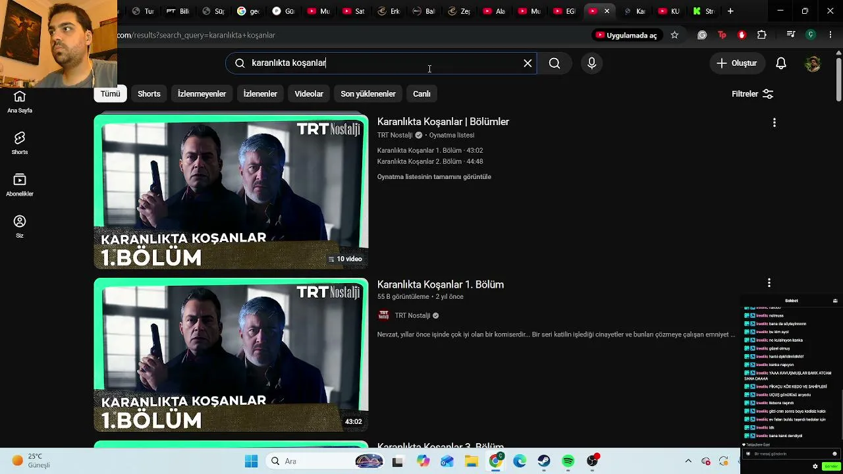
Task: Open the media control toolbar icon
Action: pyautogui.click(x=791, y=35)
